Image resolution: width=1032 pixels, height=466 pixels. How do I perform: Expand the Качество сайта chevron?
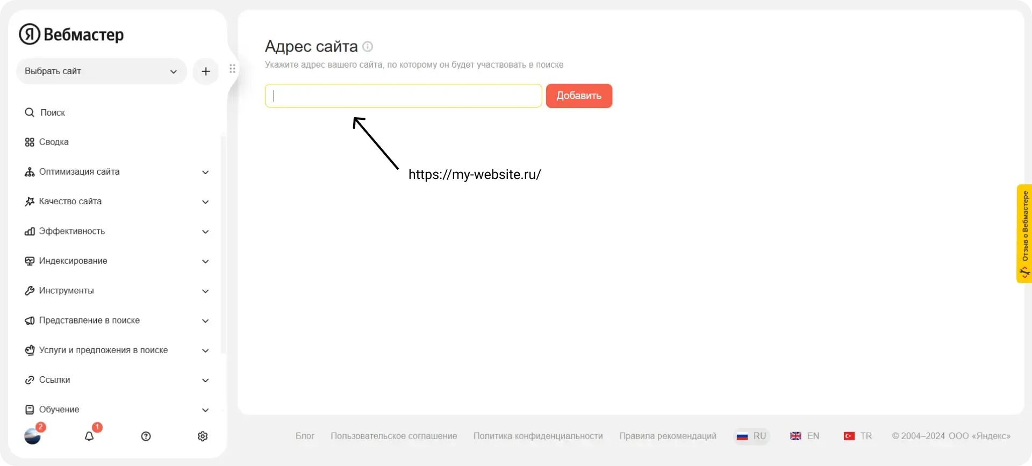(205, 202)
